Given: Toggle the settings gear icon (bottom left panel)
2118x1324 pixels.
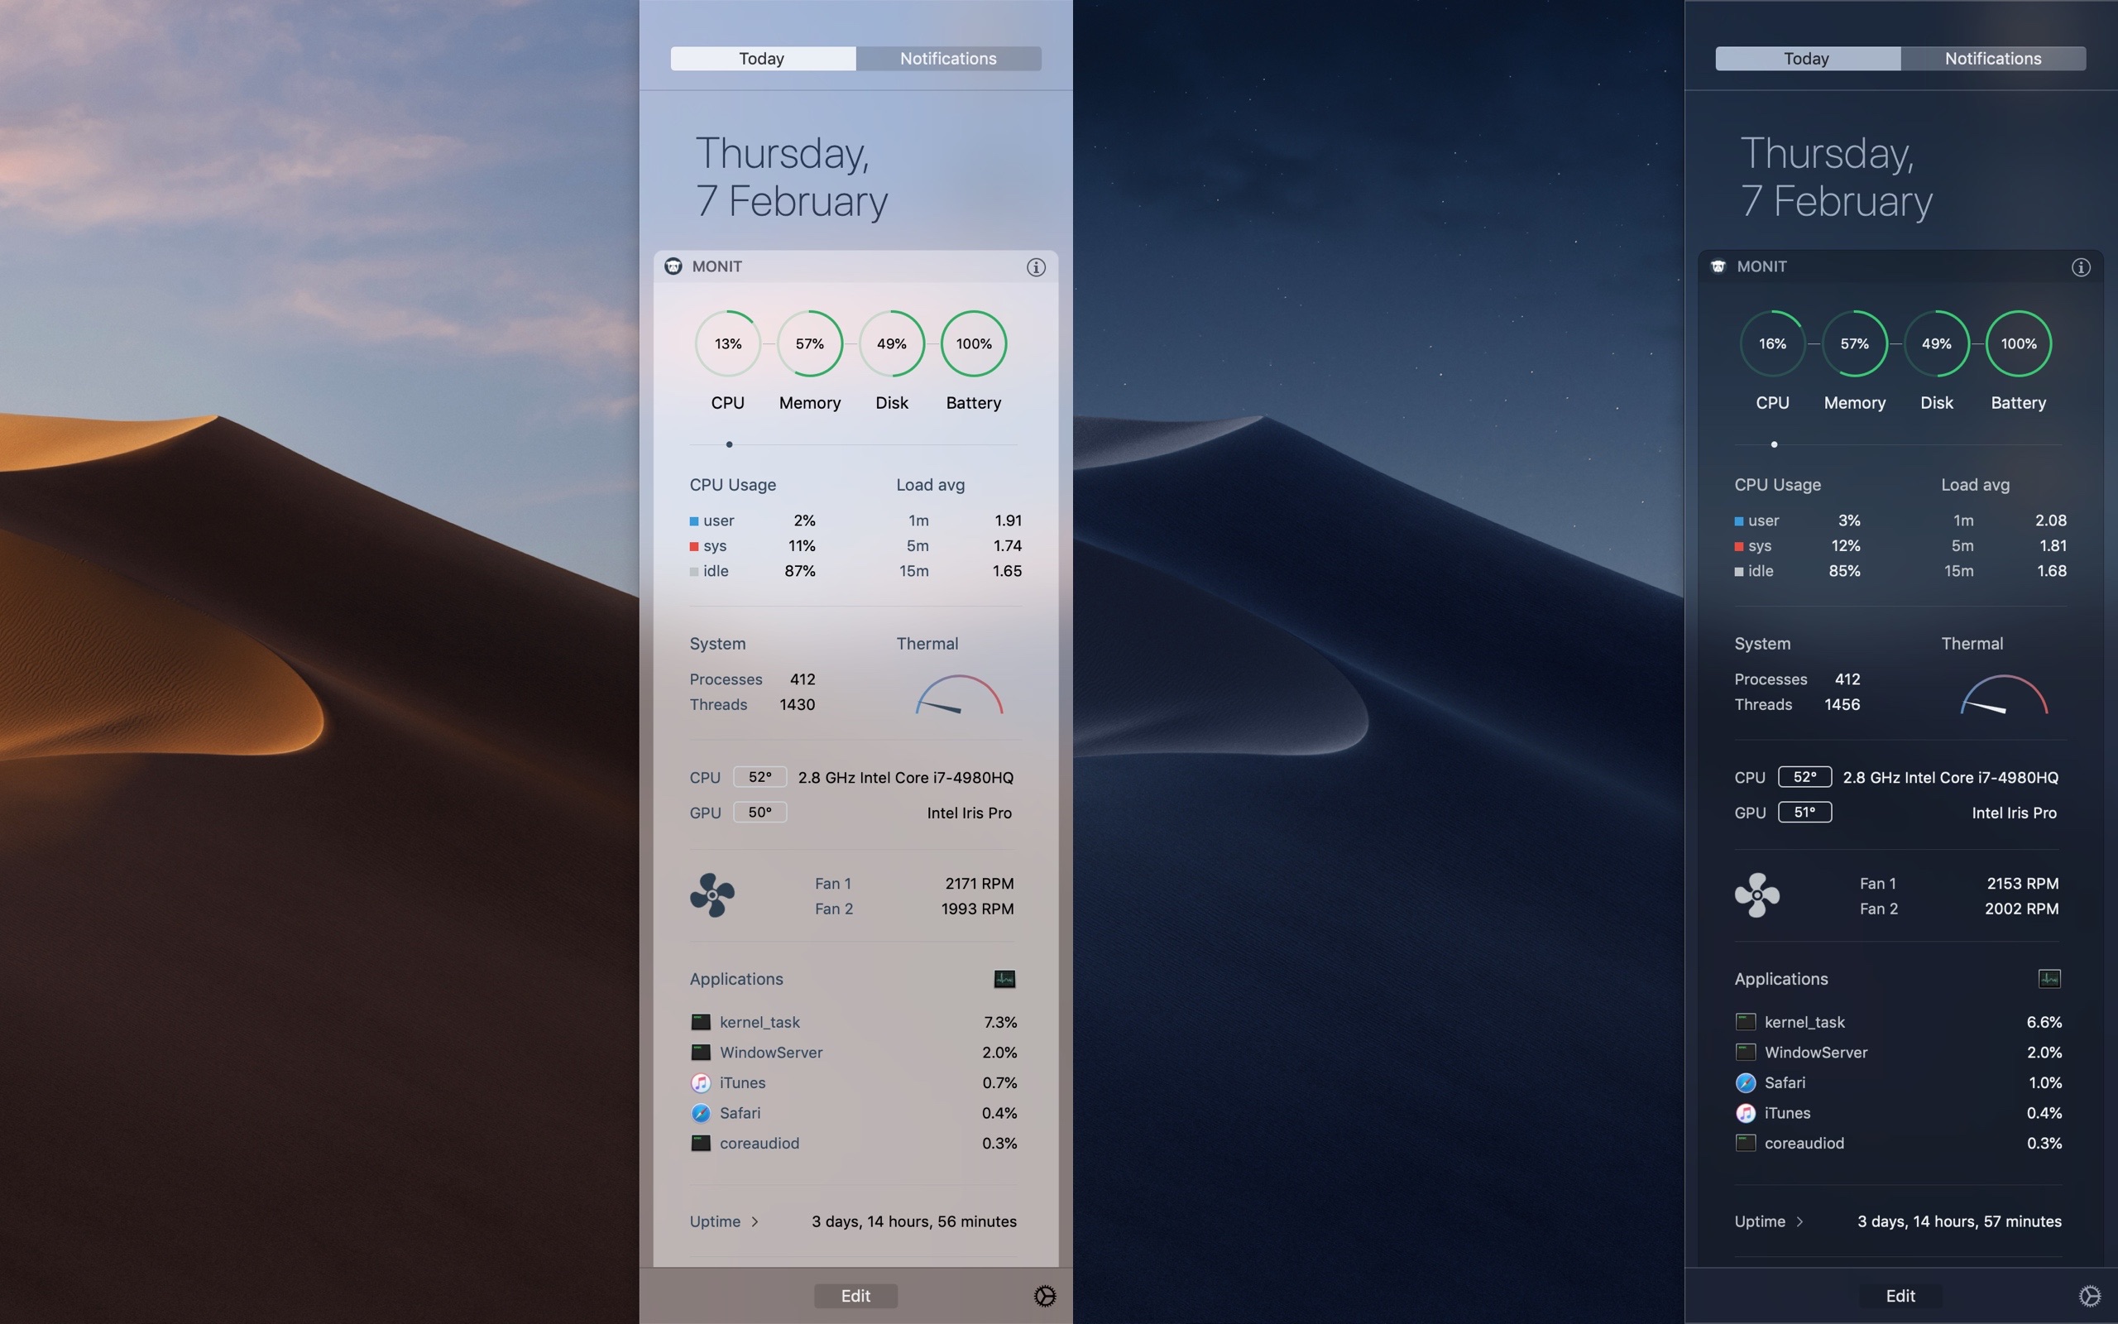Looking at the screenshot, I should click(1044, 1295).
